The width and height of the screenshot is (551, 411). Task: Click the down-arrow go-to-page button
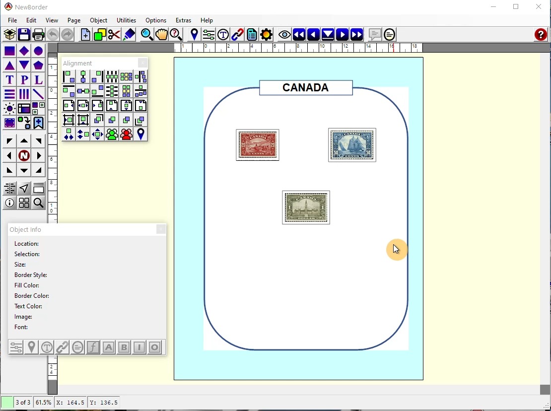click(x=328, y=35)
